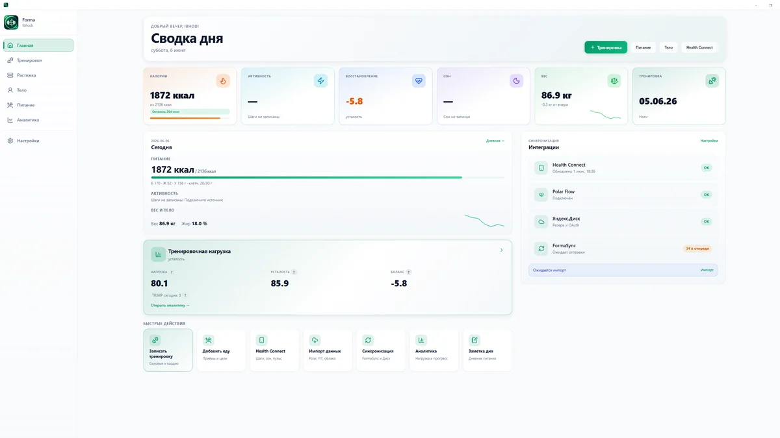Click the Сводка дня heading
780x438 pixels.
(187, 38)
